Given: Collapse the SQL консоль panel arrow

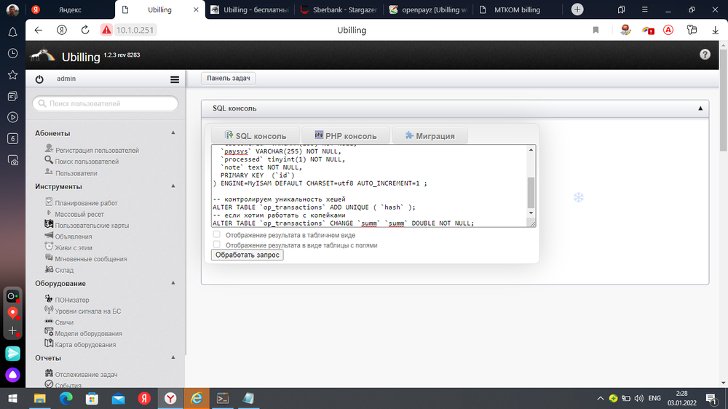Looking at the screenshot, I should 700,108.
